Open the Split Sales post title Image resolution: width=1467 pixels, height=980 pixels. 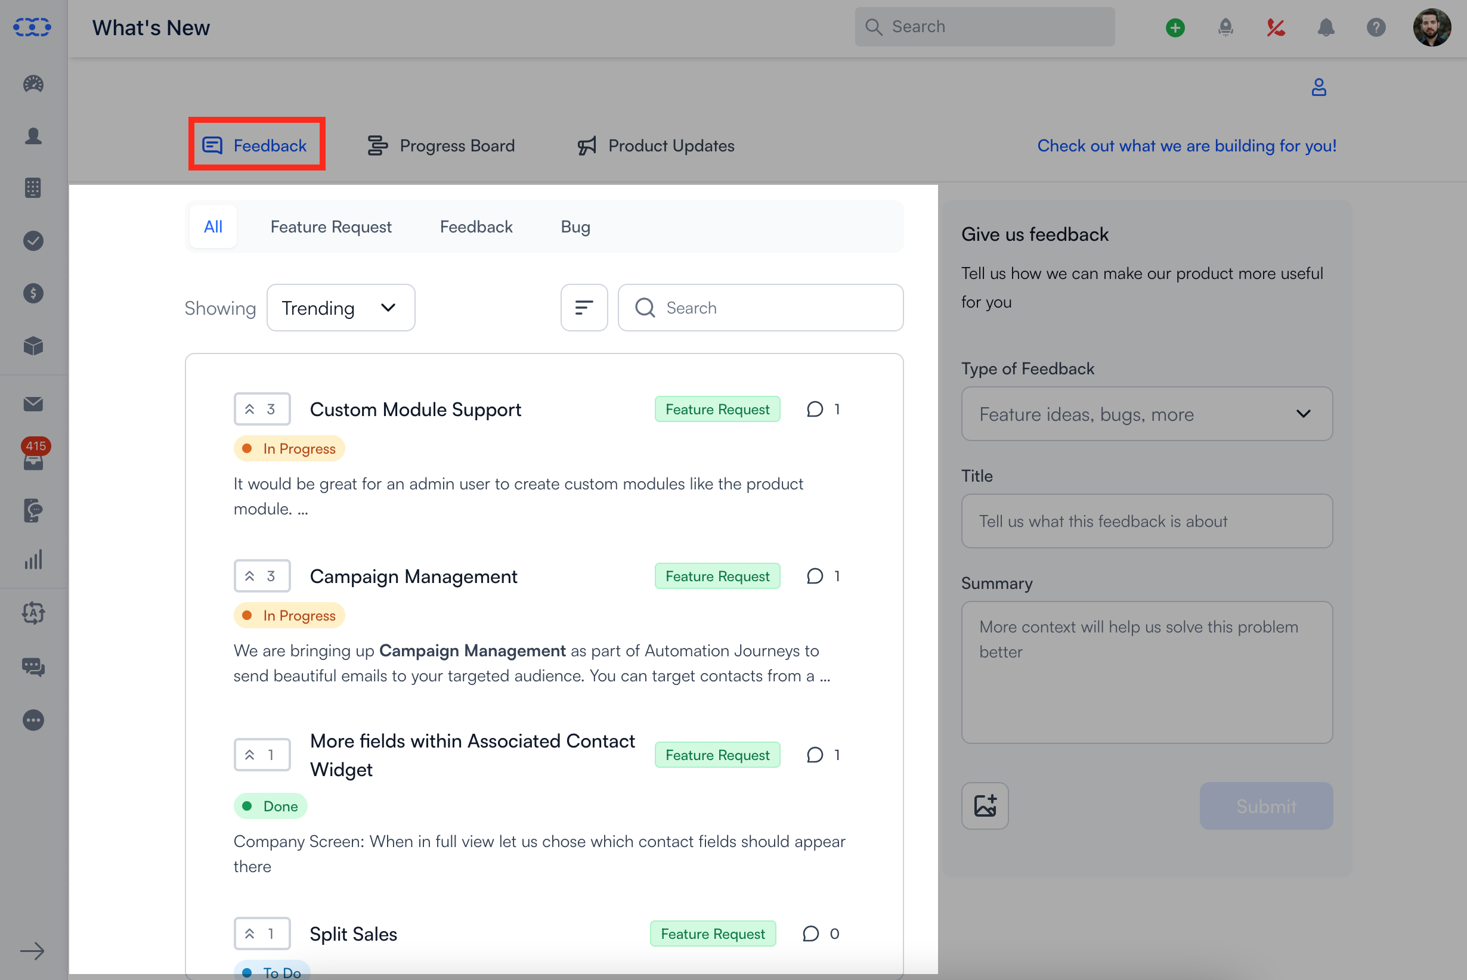coord(353,933)
